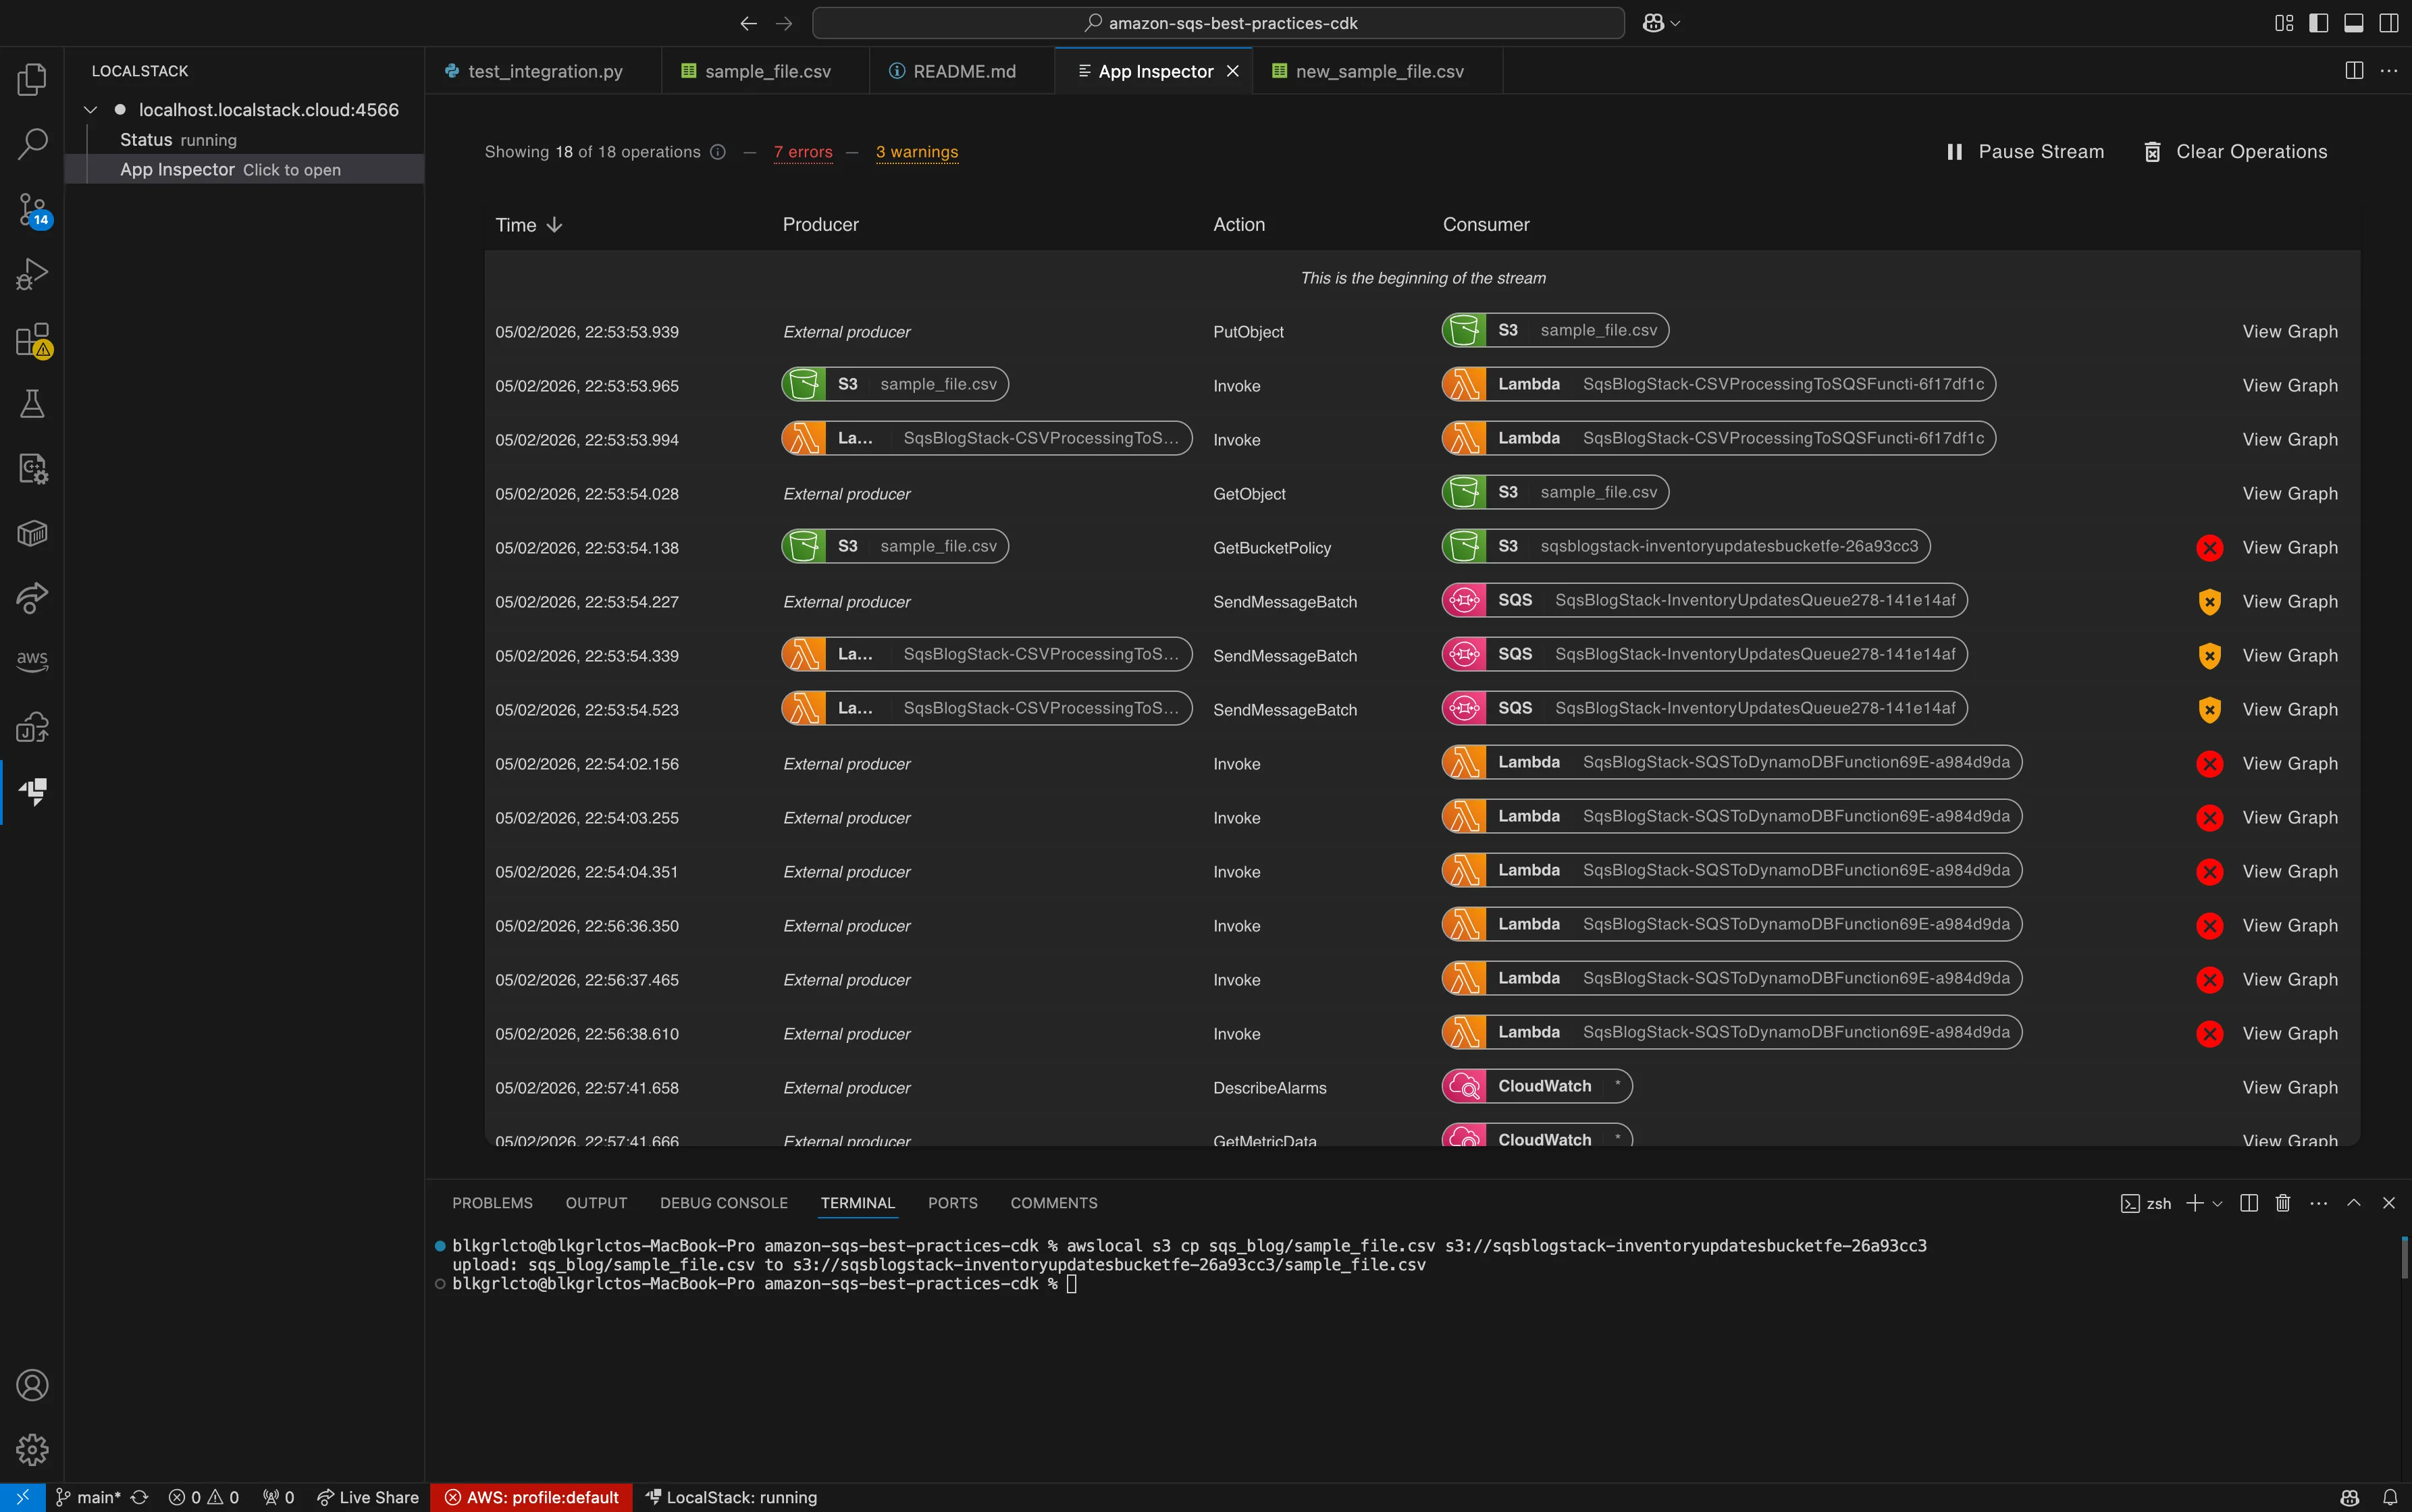
Task: Open Accounts icon in activity bar
Action: 32,1385
